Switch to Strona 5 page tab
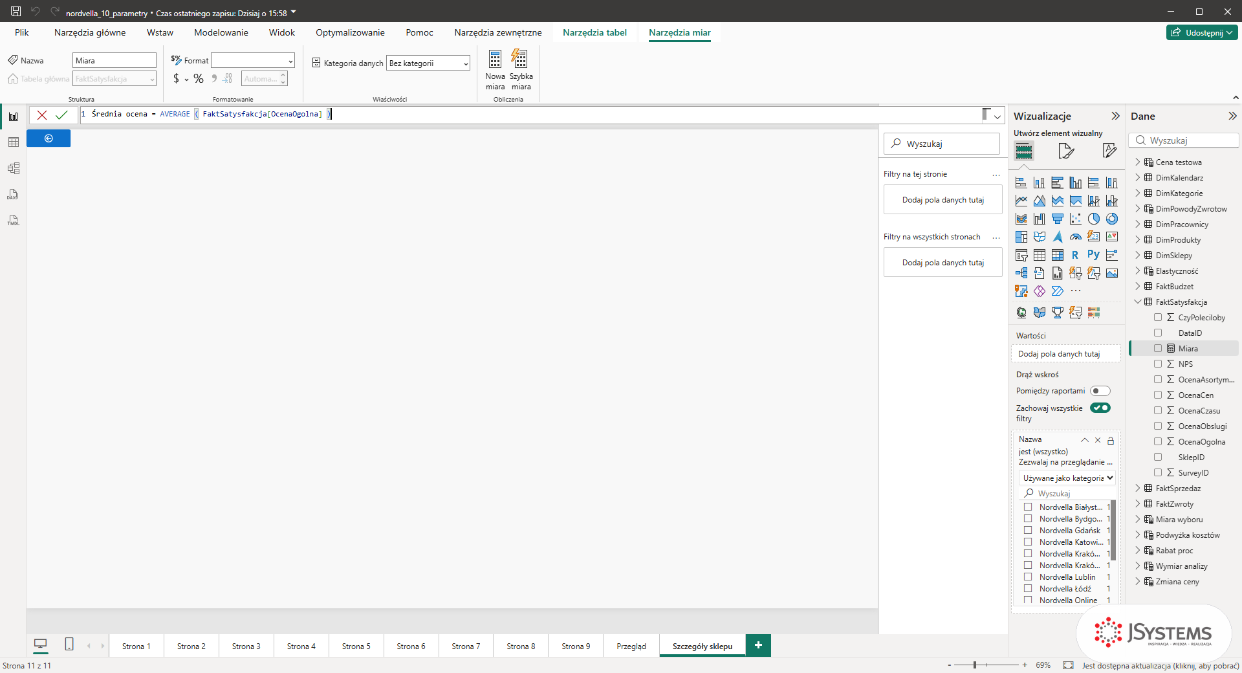 [x=356, y=646]
